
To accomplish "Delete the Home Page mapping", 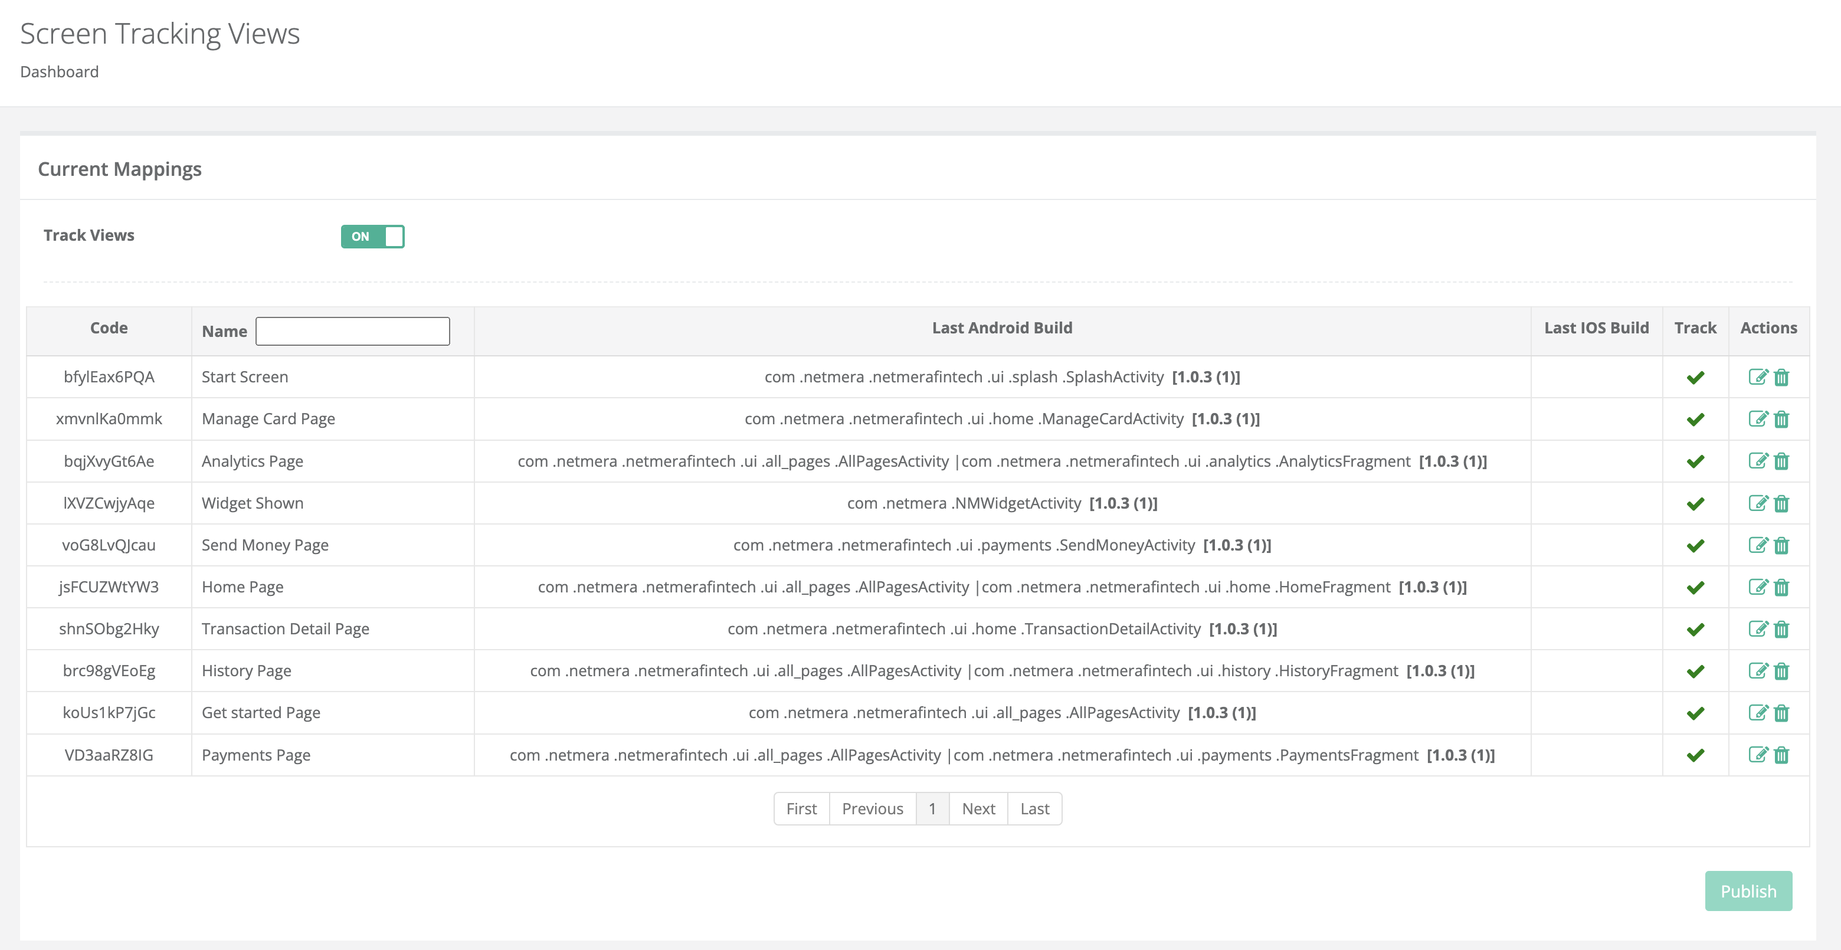I will pyautogui.click(x=1781, y=587).
